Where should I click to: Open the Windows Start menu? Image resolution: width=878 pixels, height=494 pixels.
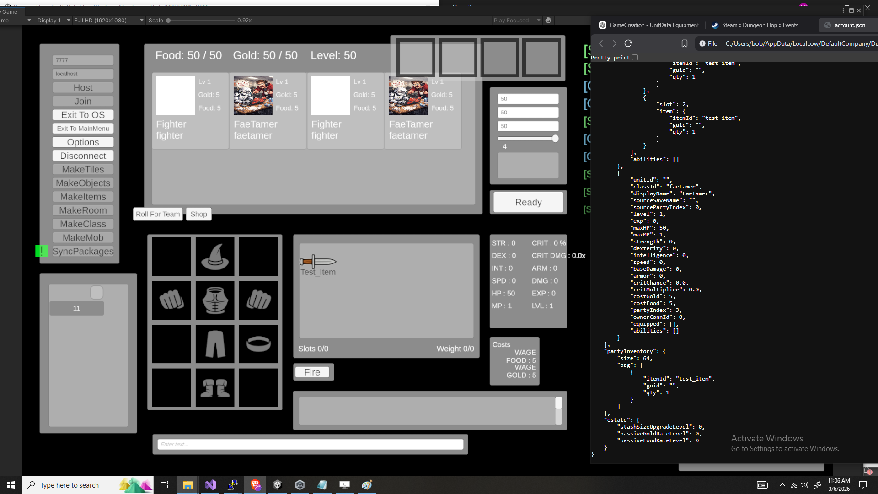11,485
